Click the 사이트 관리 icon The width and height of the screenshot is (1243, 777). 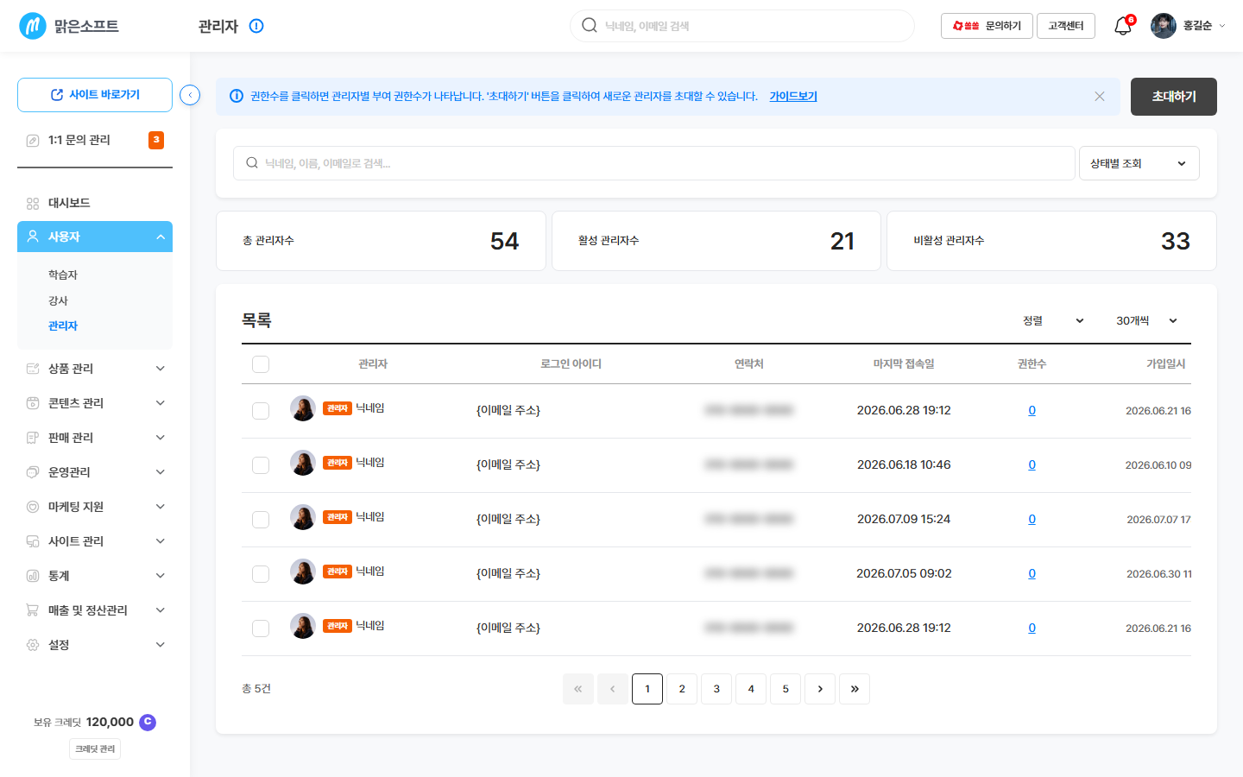pos(33,541)
